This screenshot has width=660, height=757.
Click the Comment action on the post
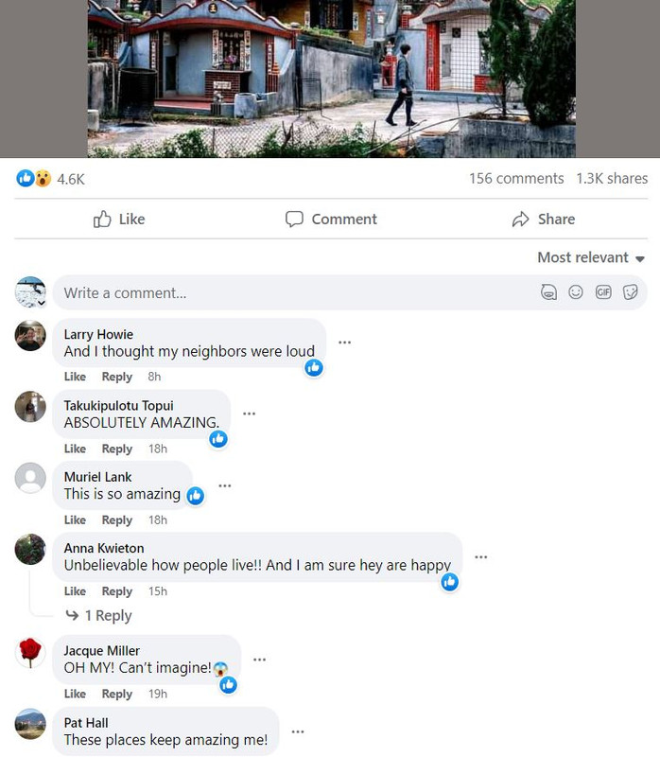pyautogui.click(x=331, y=220)
